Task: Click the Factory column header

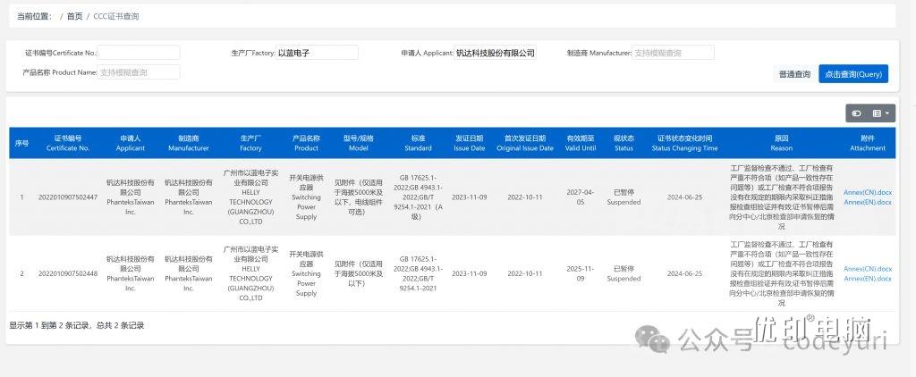Action: point(250,143)
